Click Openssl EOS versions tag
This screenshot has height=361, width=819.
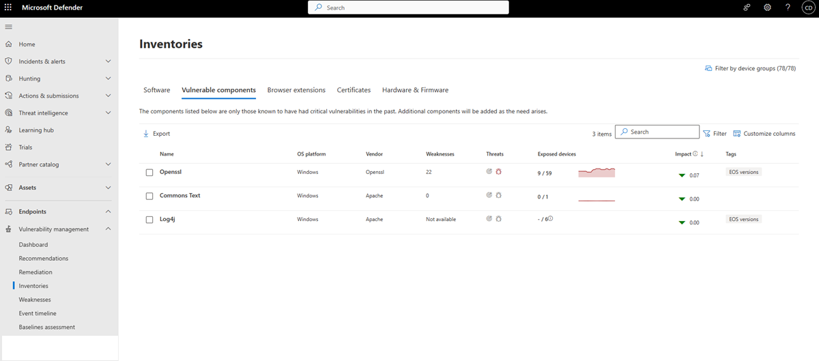pos(744,172)
